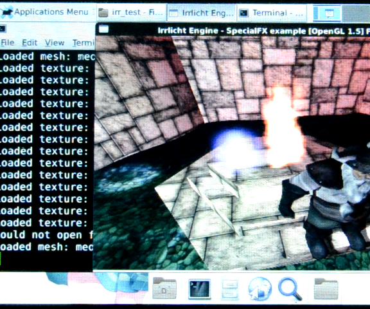Switch to Terminal taskbar button
This screenshot has height=309, width=370.
[271, 13]
